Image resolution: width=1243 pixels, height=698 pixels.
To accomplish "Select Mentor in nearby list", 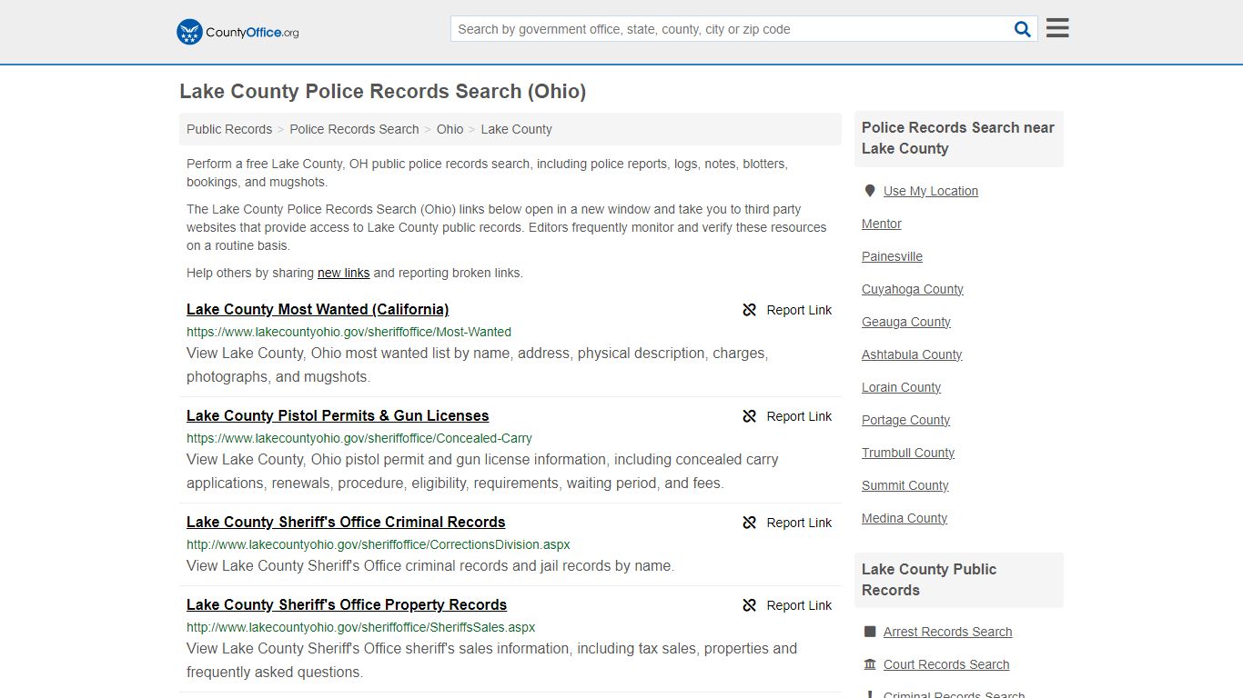I will [x=882, y=224].
